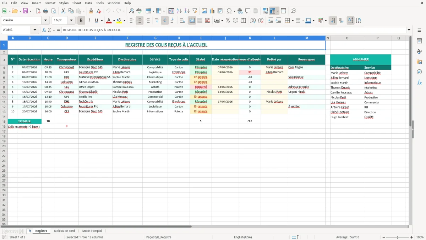Insert hyperlink icon

240,11
